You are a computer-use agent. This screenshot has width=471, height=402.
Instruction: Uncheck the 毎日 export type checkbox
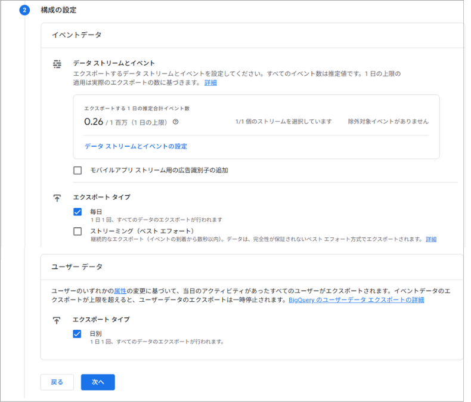[78, 212]
